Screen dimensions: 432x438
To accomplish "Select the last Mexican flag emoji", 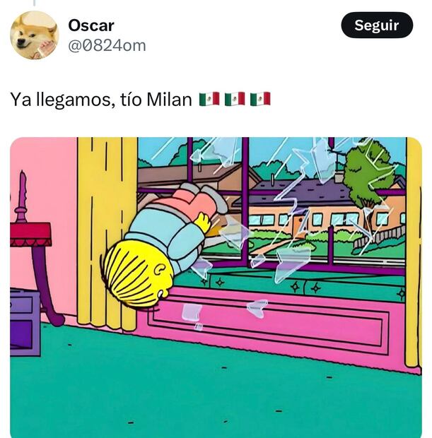I will [260, 99].
